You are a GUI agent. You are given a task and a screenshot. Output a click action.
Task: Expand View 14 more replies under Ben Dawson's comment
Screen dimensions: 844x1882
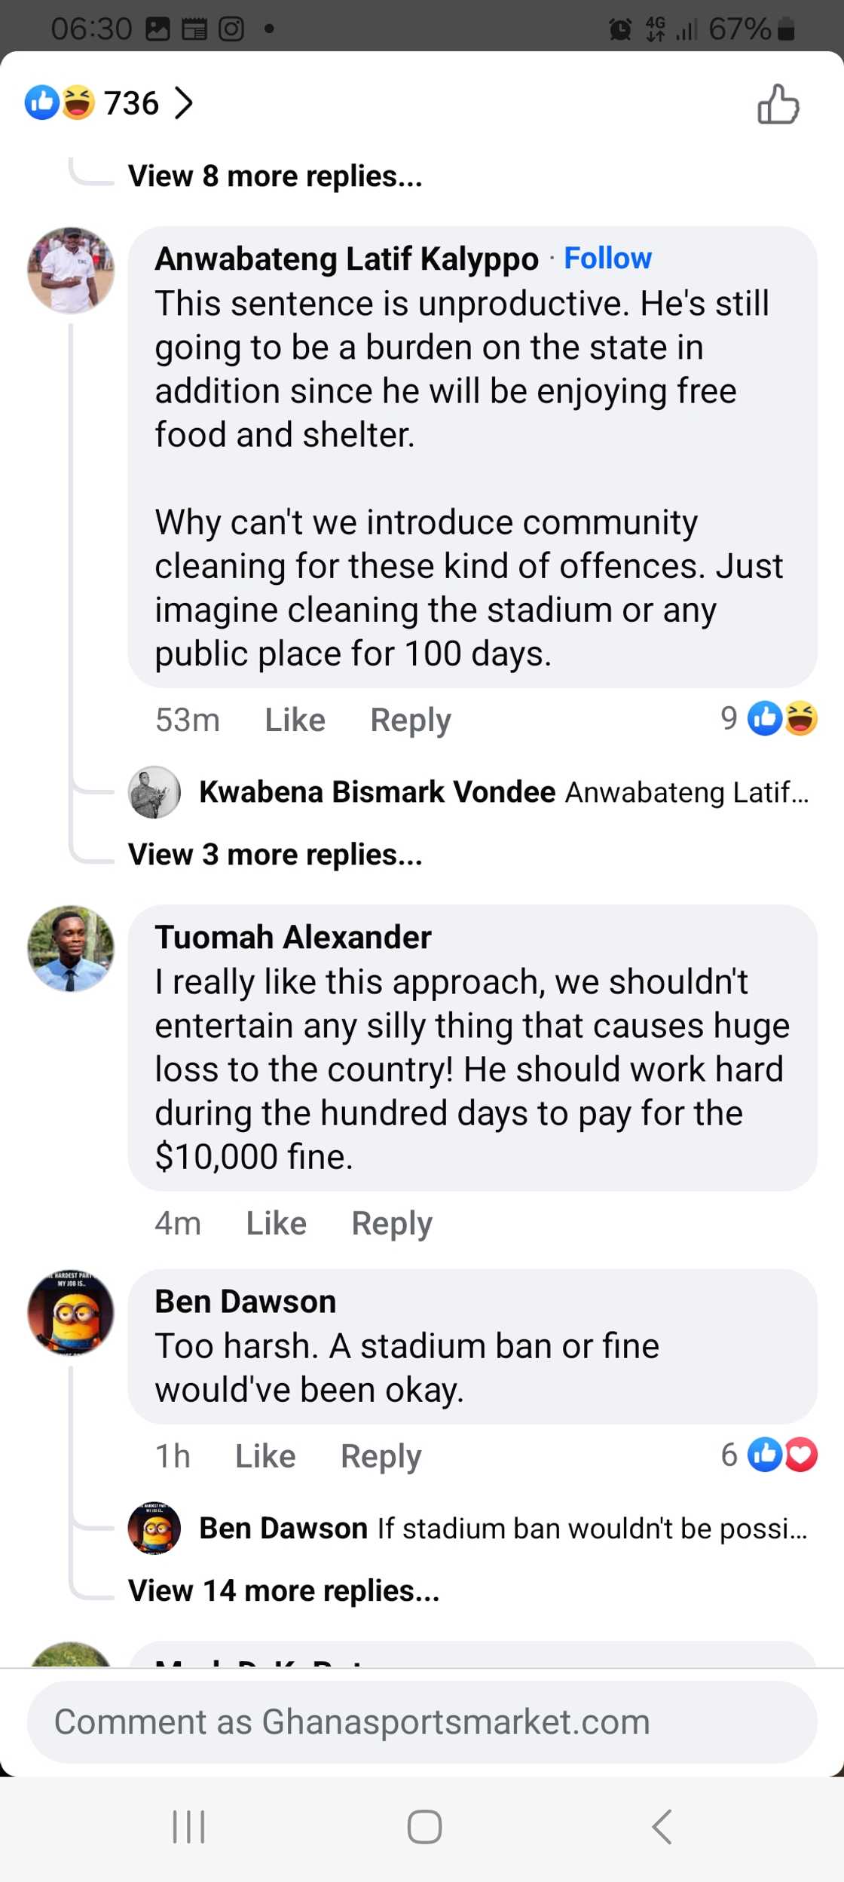click(x=282, y=1590)
